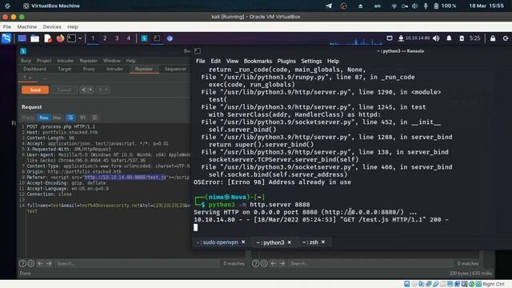
Task: Switch to workspace 2
Action: (105, 38)
